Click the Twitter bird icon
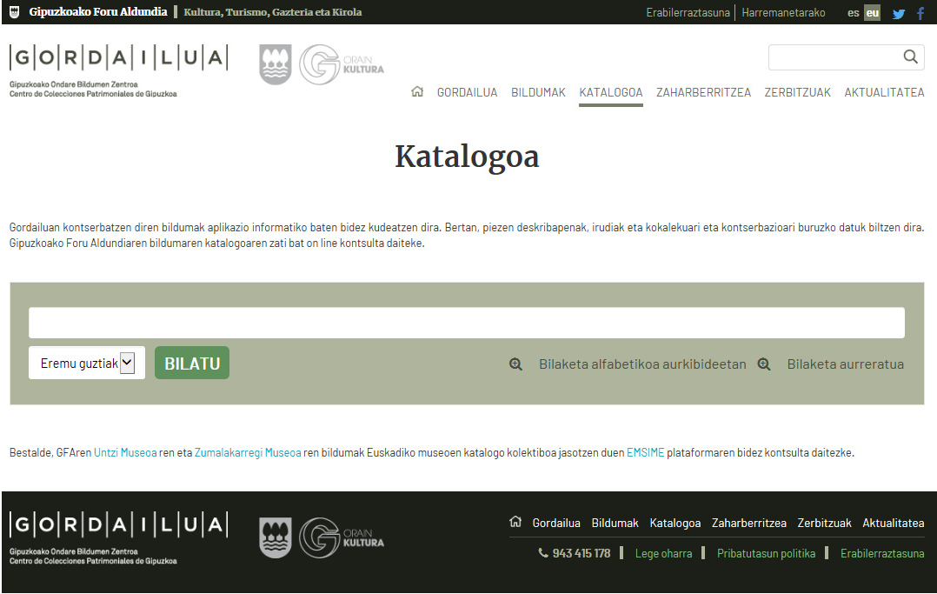This screenshot has height=594, width=937. point(899,13)
